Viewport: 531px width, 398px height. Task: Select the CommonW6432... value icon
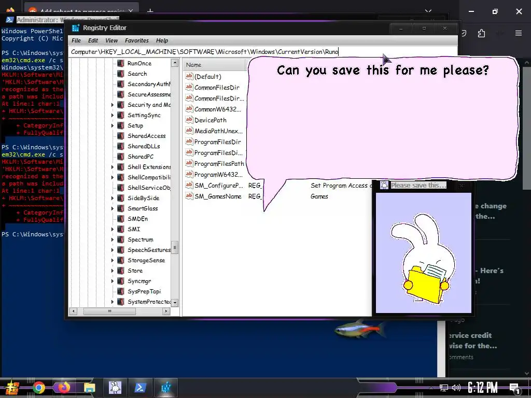[189, 109]
